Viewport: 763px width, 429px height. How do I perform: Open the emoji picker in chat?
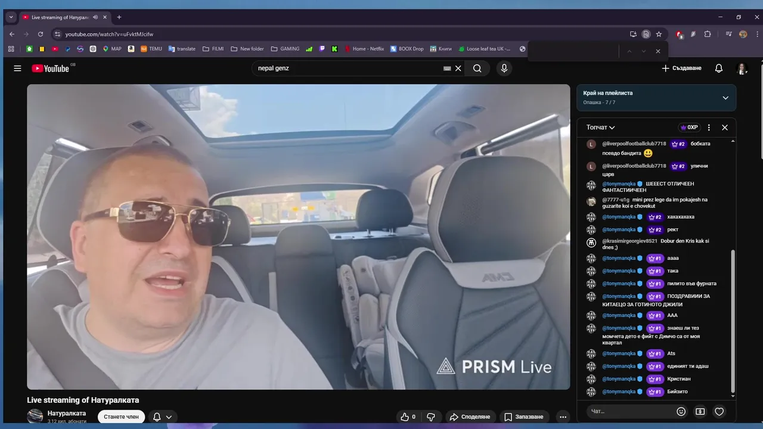(x=681, y=411)
